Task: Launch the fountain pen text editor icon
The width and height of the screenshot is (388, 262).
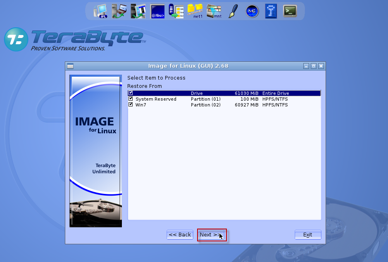Action: point(233,11)
